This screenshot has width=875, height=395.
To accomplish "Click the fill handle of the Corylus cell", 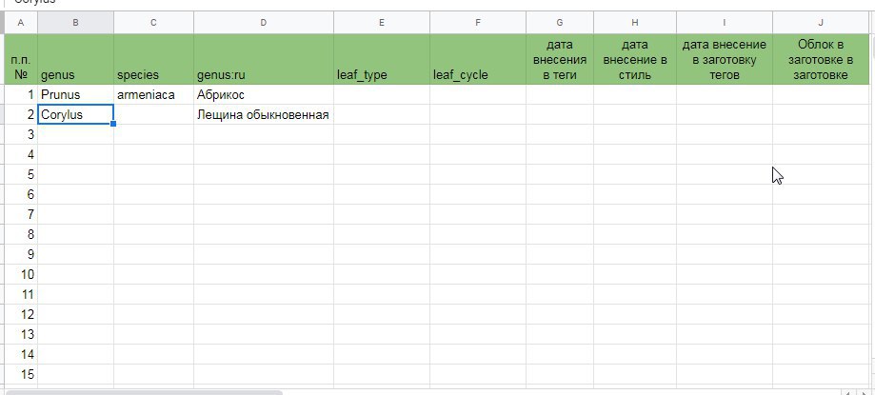I will [x=113, y=124].
